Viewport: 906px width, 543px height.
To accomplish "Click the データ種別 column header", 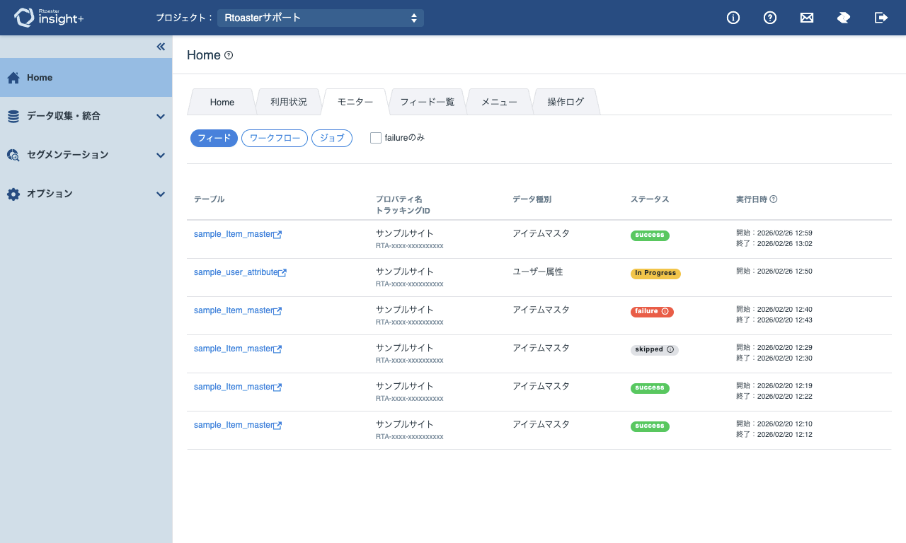I will [532, 199].
